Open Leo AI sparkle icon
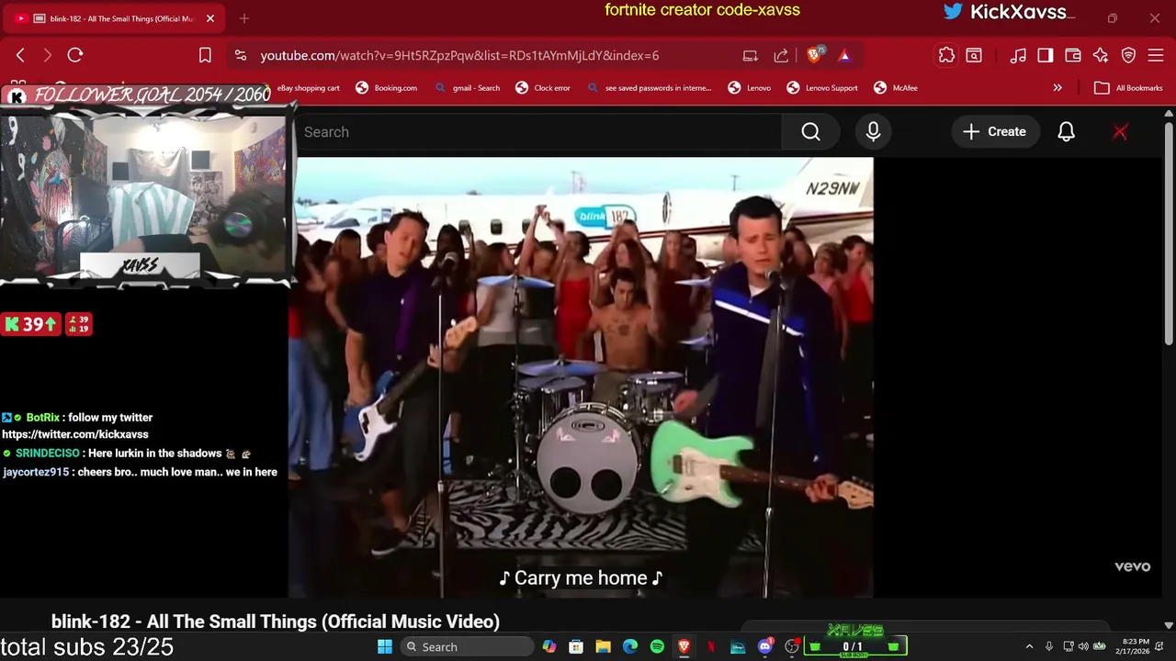Image resolution: width=1176 pixels, height=661 pixels. pyautogui.click(x=1101, y=55)
